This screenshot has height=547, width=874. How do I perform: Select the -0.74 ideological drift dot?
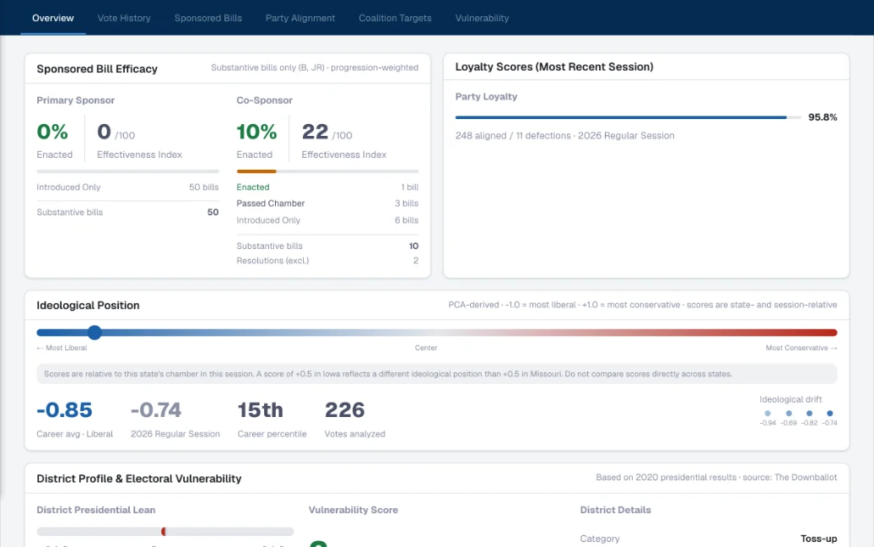[830, 413]
